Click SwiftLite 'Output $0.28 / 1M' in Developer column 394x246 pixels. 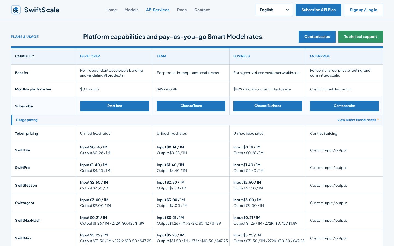[x=95, y=153]
